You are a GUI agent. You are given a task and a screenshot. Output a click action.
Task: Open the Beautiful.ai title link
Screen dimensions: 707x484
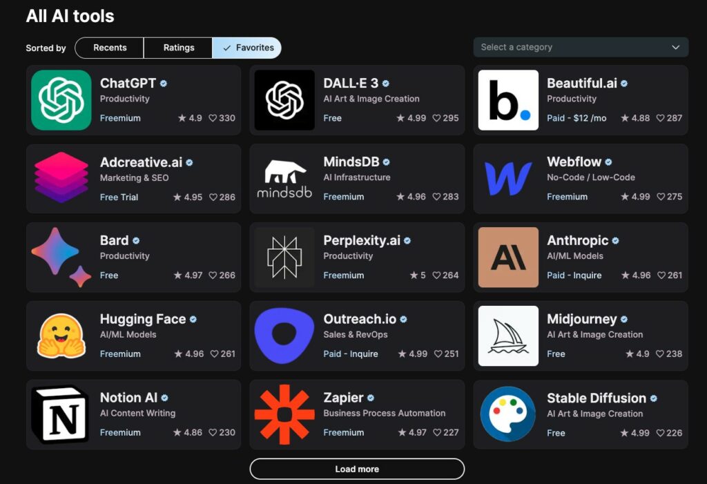click(581, 83)
